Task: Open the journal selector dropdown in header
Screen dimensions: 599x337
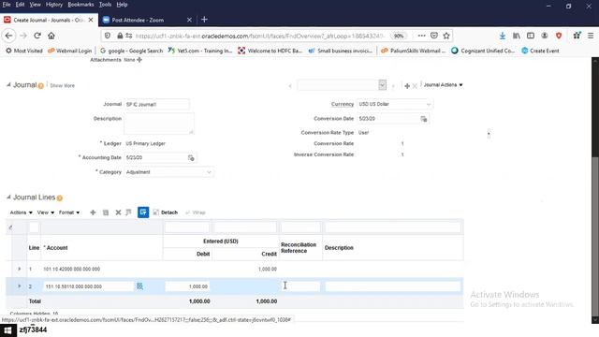Action: click(383, 85)
